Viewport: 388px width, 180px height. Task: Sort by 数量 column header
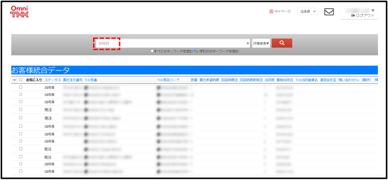tap(194, 80)
